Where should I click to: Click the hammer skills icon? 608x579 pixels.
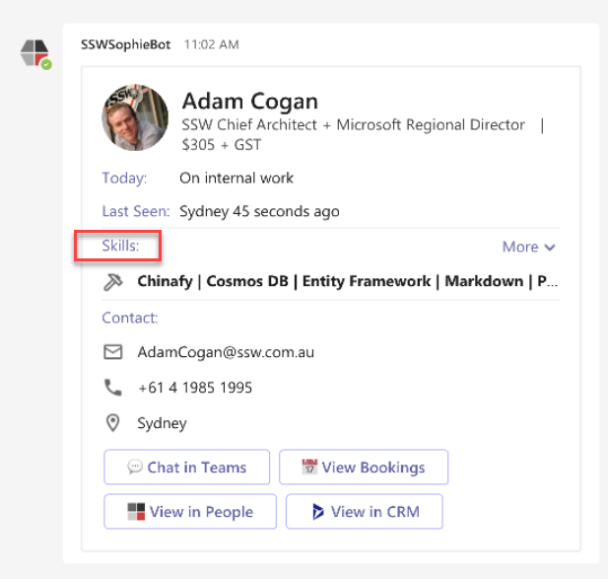tap(113, 282)
